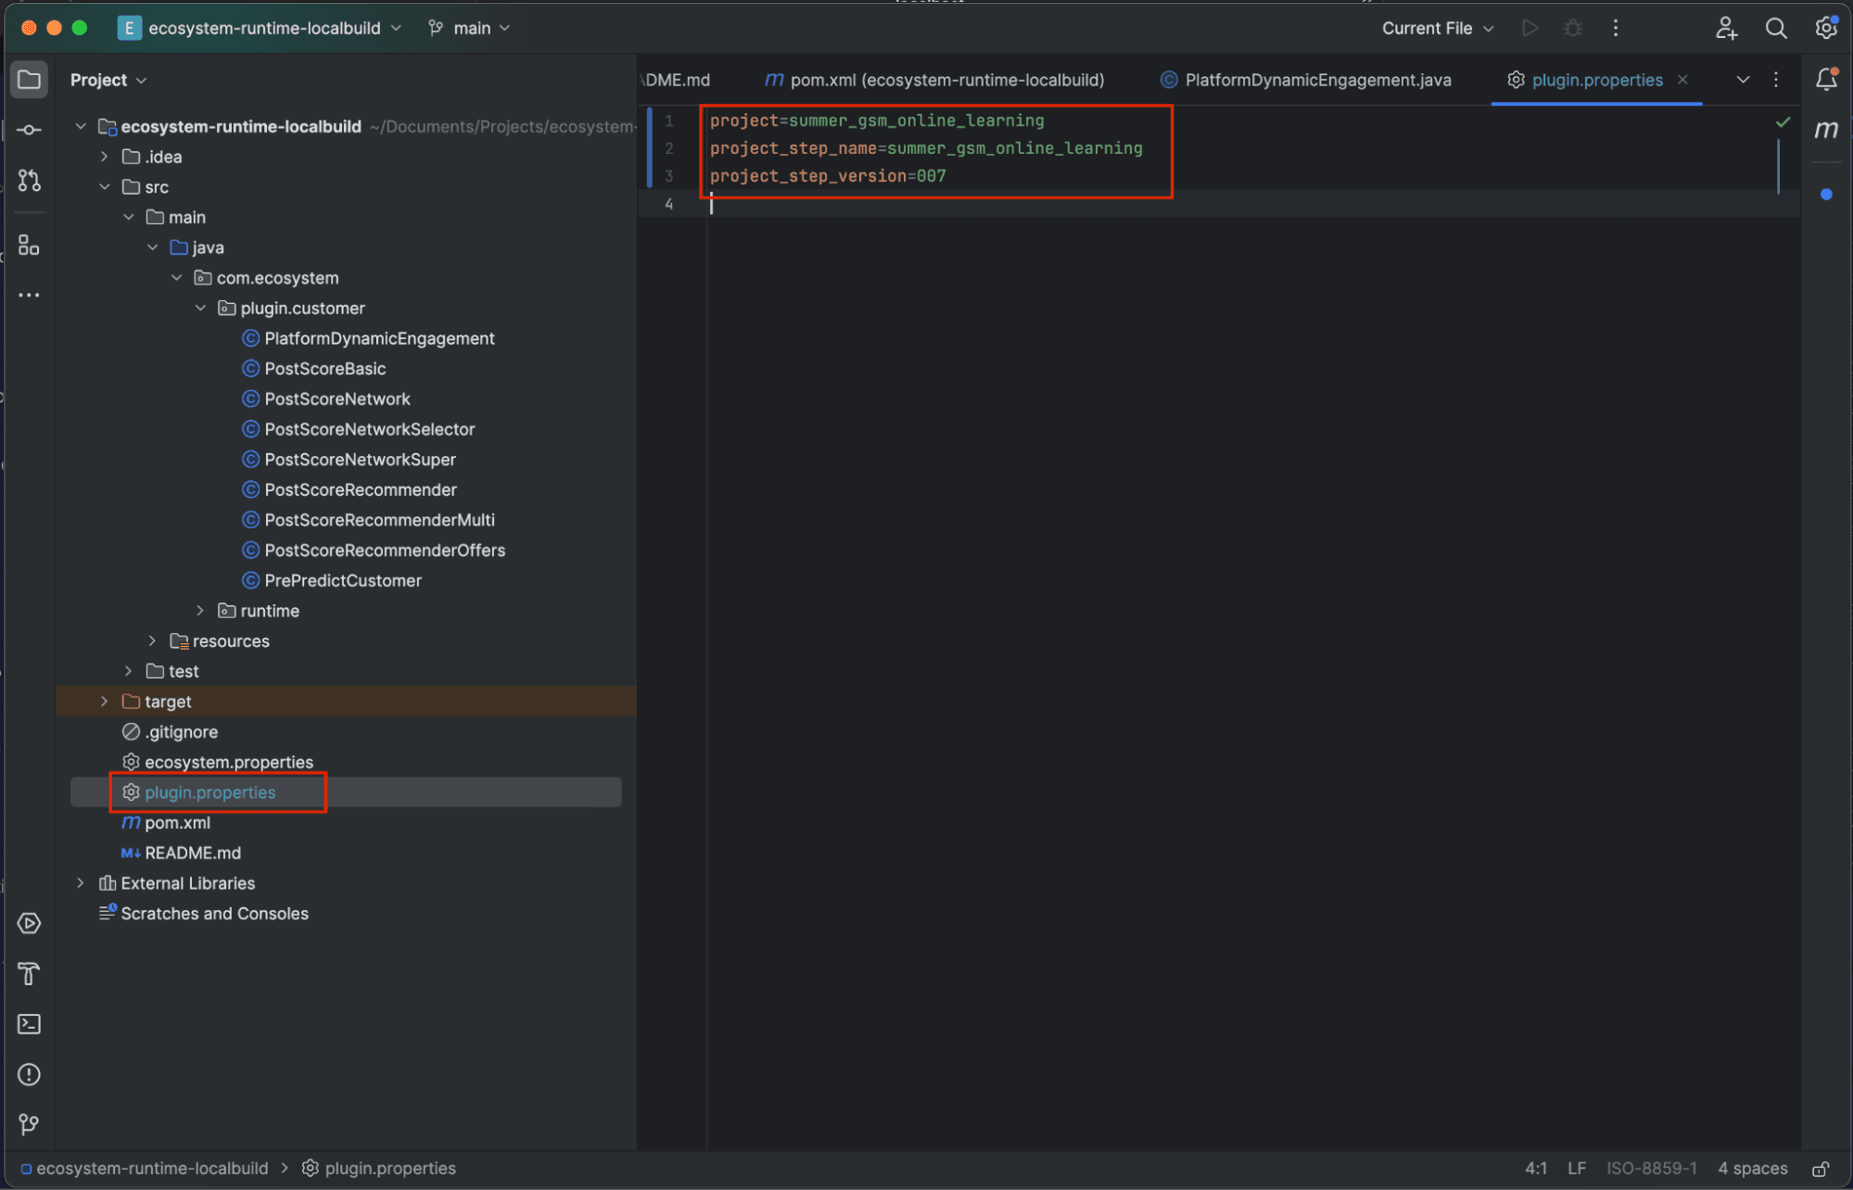Viewport: 1853px width, 1190px height.
Task: Invite collaborators via the Code With Me icon
Action: (1726, 28)
